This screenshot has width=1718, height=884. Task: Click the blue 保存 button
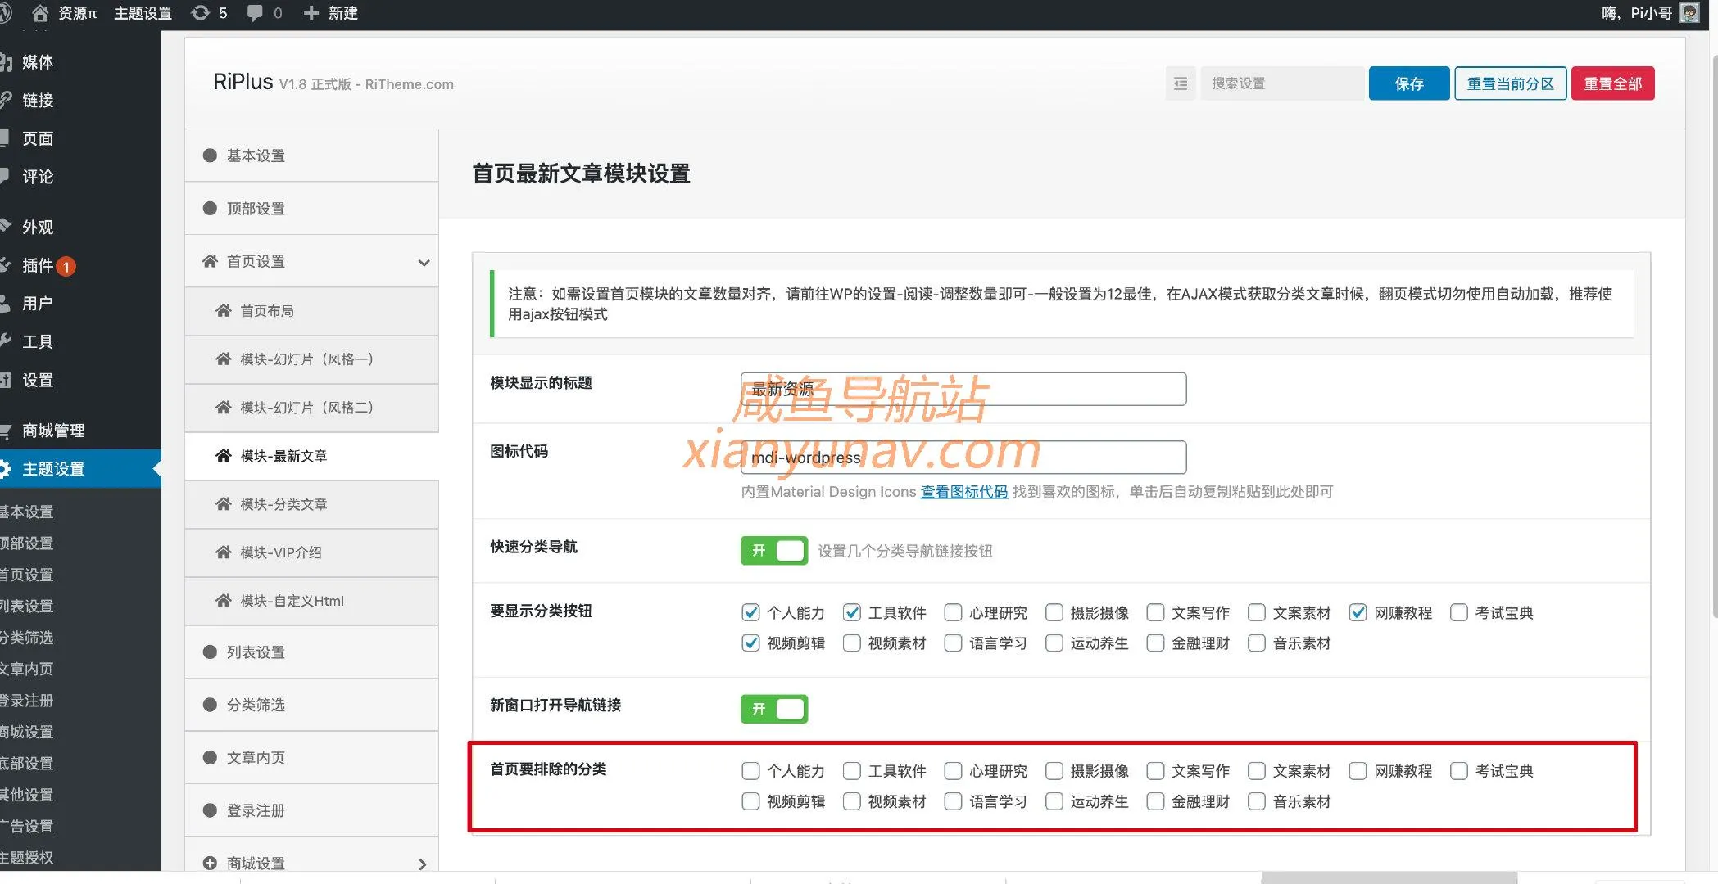[1408, 83]
